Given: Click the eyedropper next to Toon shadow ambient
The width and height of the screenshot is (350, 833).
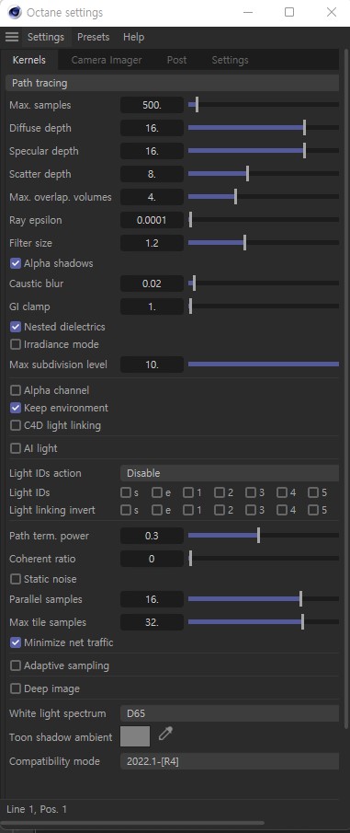Looking at the screenshot, I should tap(166, 735).
